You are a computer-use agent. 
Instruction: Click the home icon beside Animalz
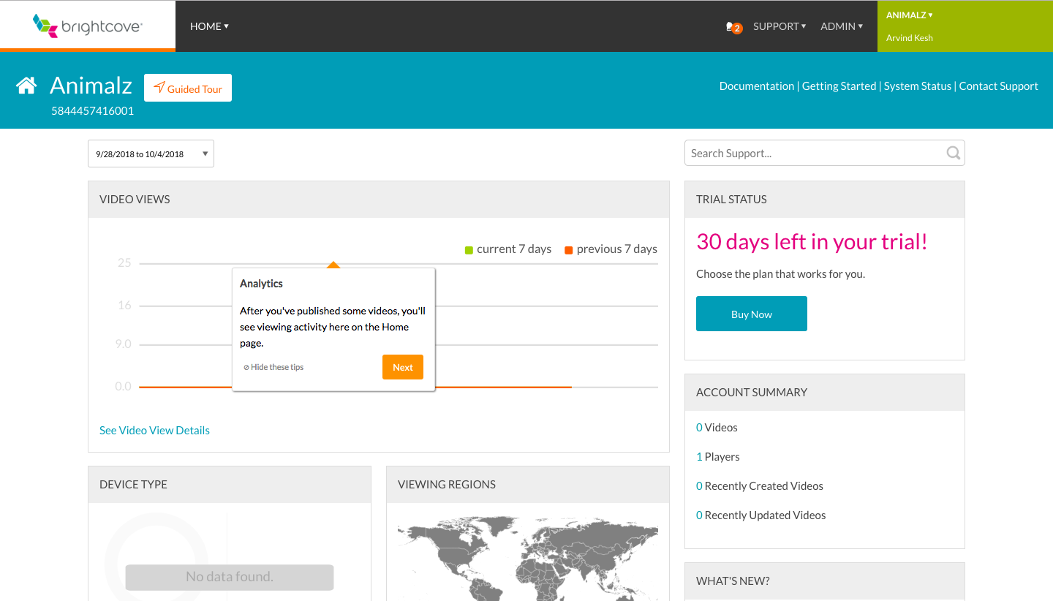(x=26, y=86)
